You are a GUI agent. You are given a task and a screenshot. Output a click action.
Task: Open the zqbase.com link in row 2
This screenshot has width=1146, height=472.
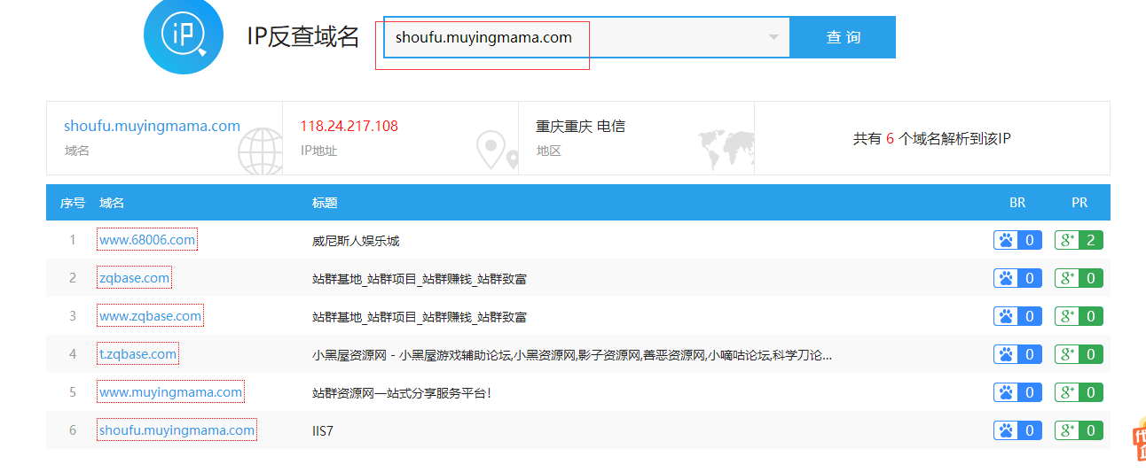pyautogui.click(x=134, y=278)
